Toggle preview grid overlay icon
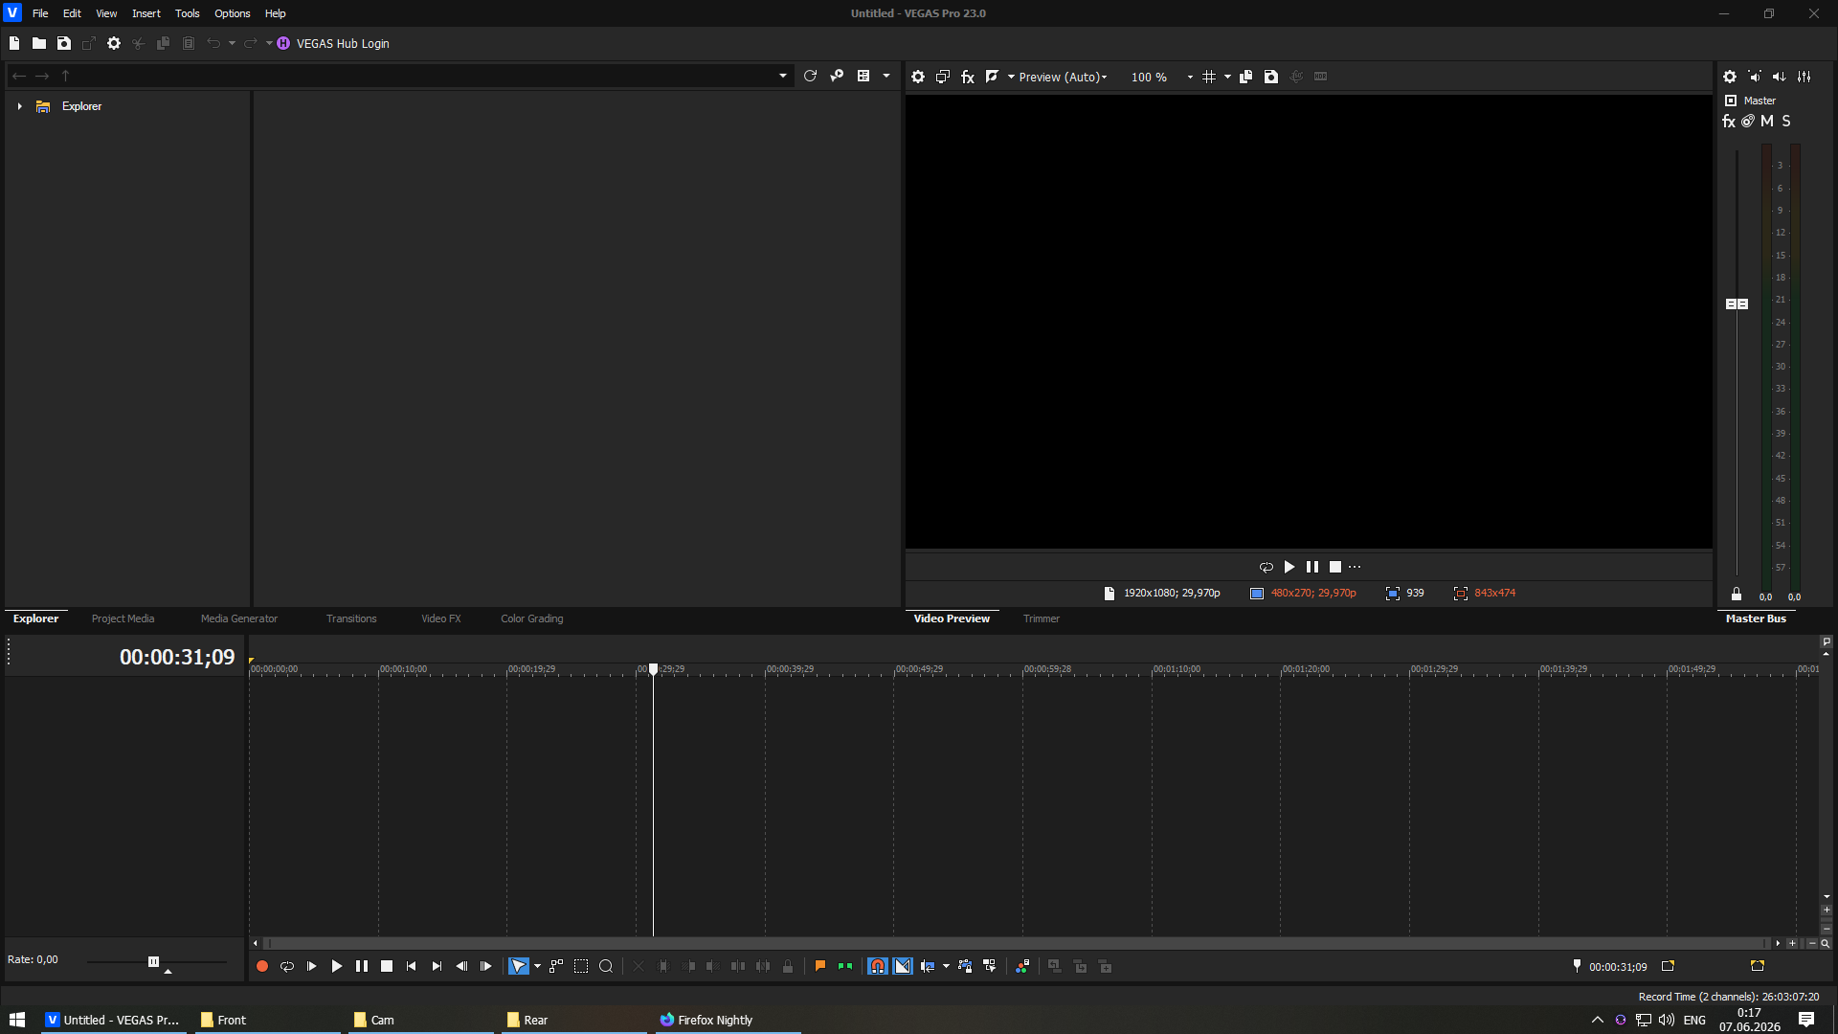 click(1209, 77)
